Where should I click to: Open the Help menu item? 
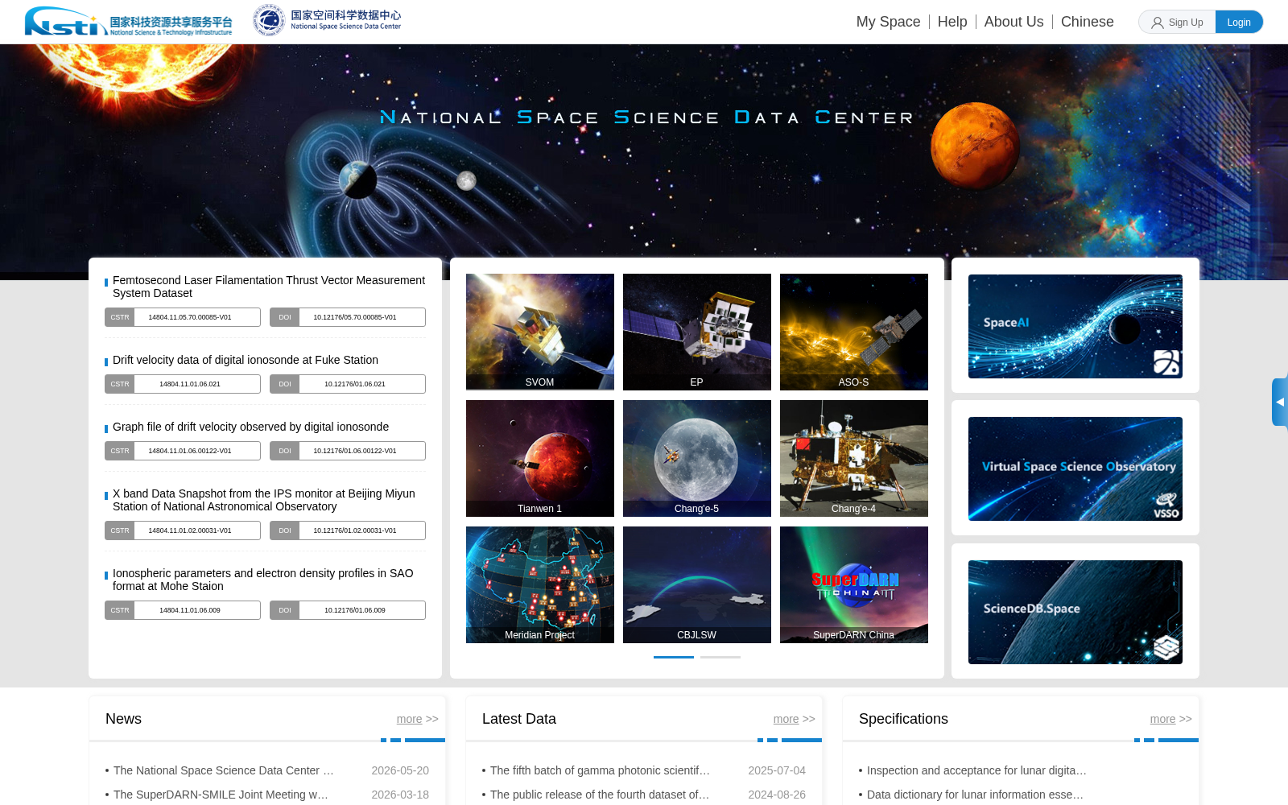pos(952,22)
